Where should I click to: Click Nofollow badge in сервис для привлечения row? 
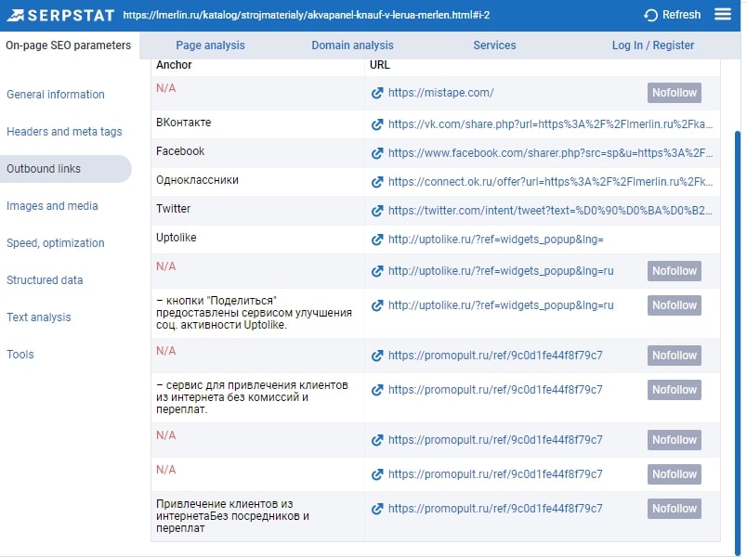[675, 390]
